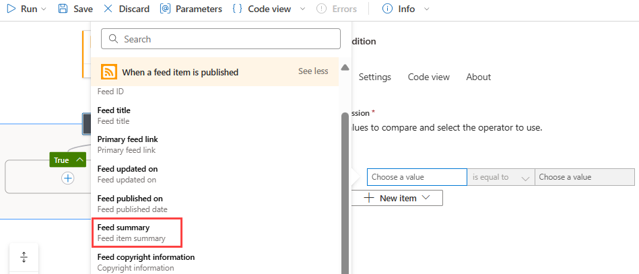This screenshot has width=639, height=274.
Task: Open Parameters via its icon
Action: pyautogui.click(x=166, y=9)
